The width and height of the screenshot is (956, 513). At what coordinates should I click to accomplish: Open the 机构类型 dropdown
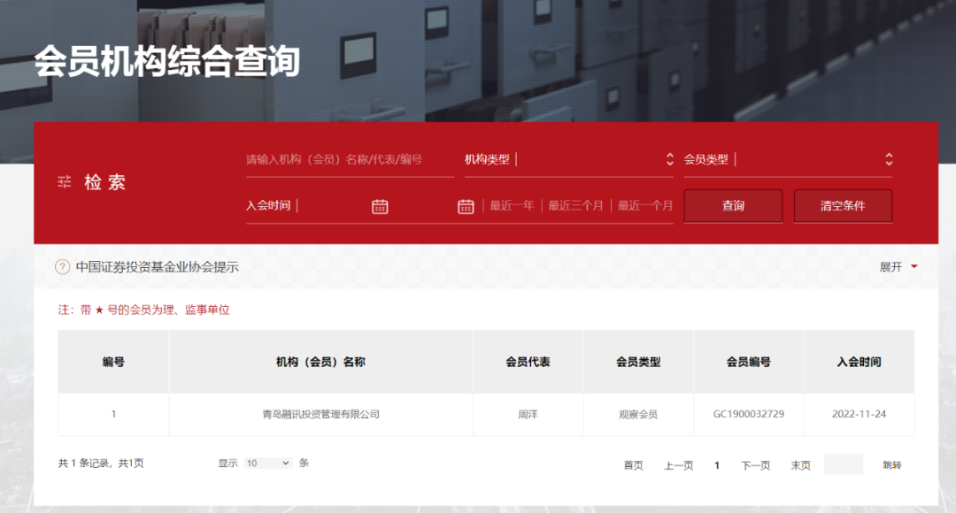pyautogui.click(x=567, y=159)
